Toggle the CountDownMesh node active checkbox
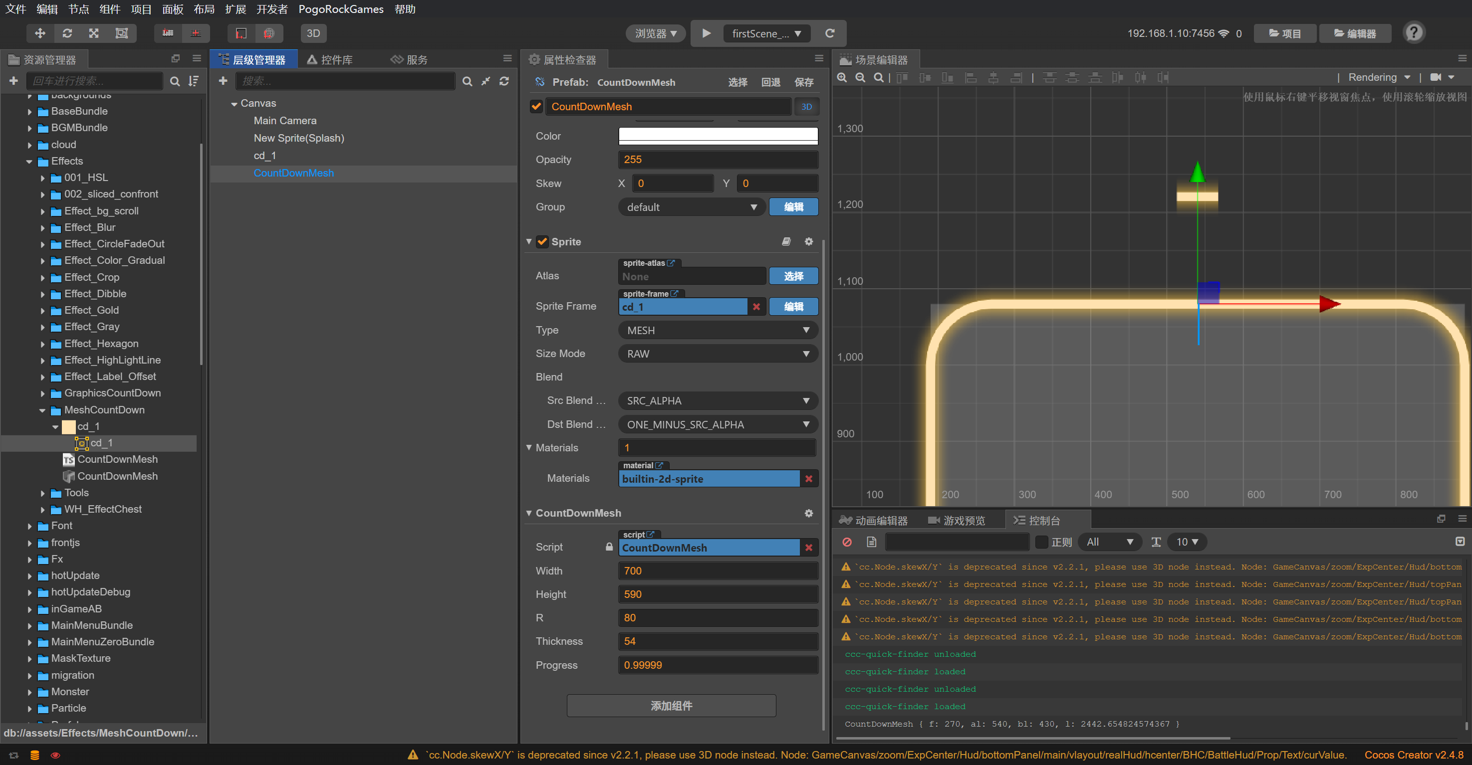The image size is (1472, 765). [536, 106]
